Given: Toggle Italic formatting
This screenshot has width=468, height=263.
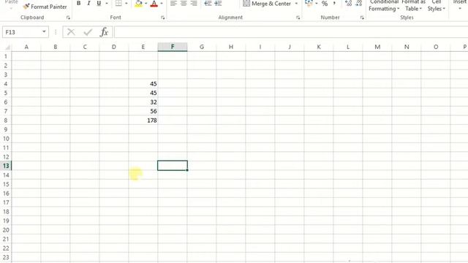Looking at the screenshot, I should [x=88, y=4].
